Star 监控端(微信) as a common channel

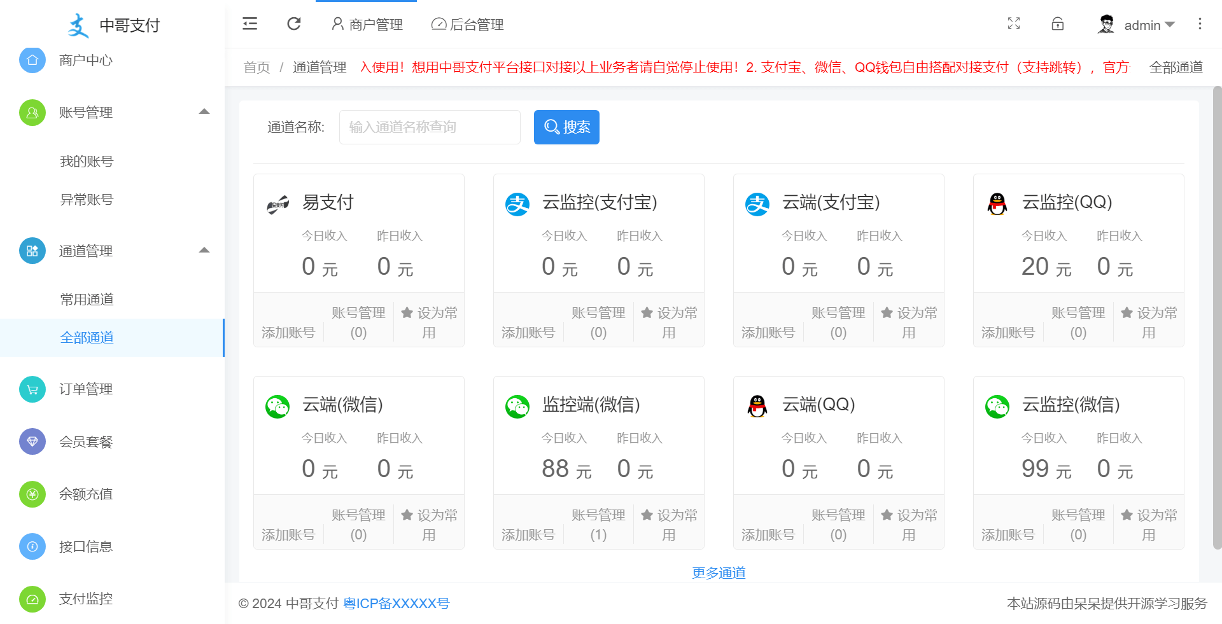668,525
